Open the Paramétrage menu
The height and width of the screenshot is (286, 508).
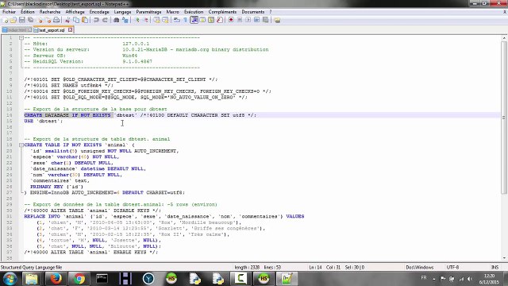(x=148, y=12)
